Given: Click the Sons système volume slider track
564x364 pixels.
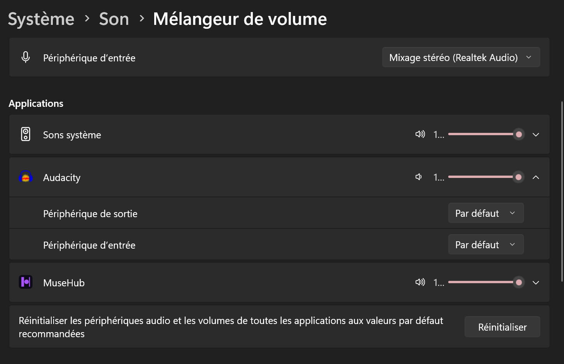Looking at the screenshot, I should (480, 134).
